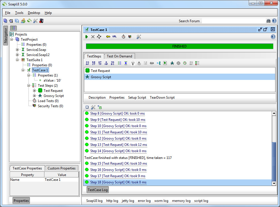Click the log scrollbar up arrow

pyautogui.click(x=274, y=113)
